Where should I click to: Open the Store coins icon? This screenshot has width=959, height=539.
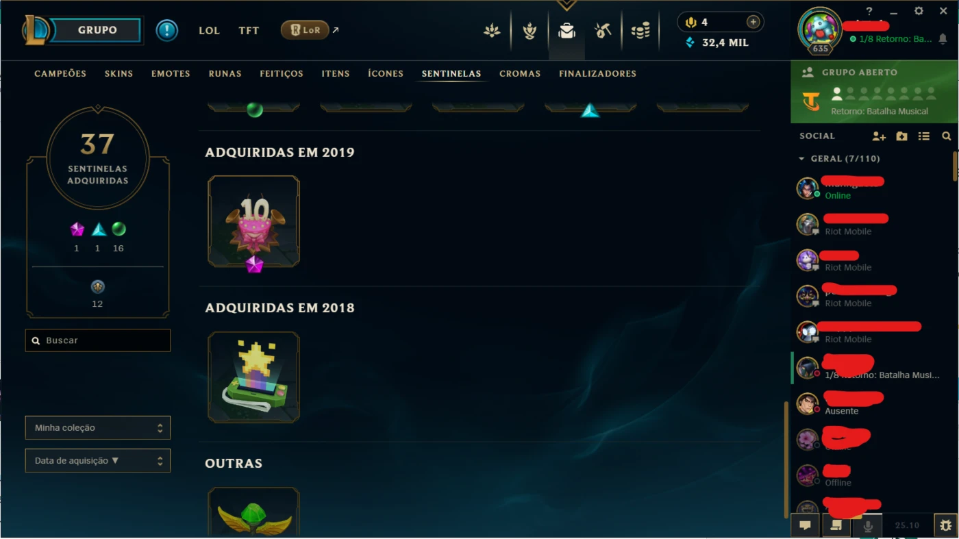pyautogui.click(x=640, y=31)
